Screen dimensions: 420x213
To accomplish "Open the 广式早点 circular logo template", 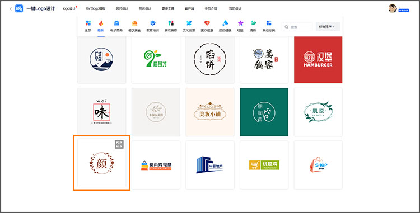I will (x=102, y=60).
